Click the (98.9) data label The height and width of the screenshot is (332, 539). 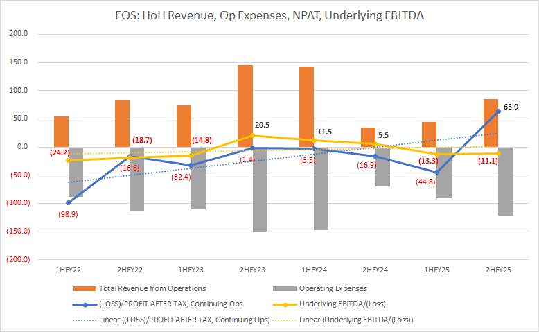(68, 216)
